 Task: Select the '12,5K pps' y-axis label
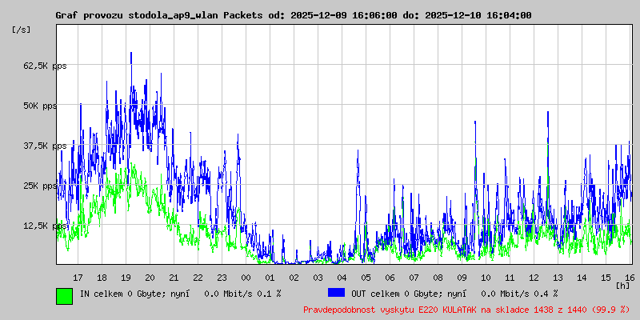45,226
